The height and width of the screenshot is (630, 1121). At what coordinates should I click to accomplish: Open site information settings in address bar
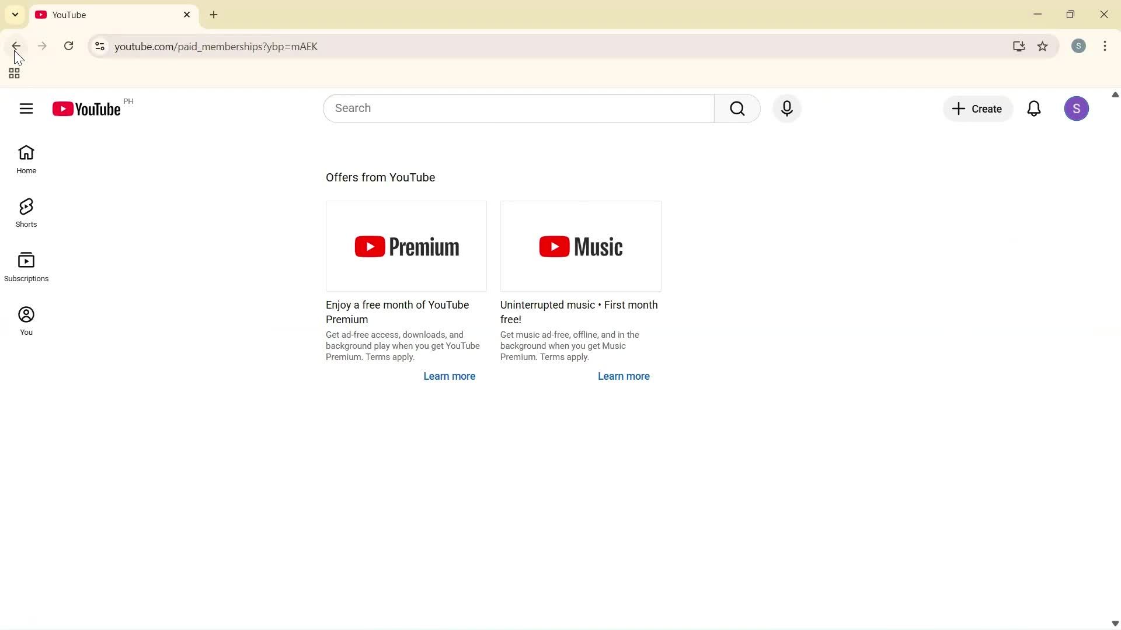pyautogui.click(x=99, y=46)
